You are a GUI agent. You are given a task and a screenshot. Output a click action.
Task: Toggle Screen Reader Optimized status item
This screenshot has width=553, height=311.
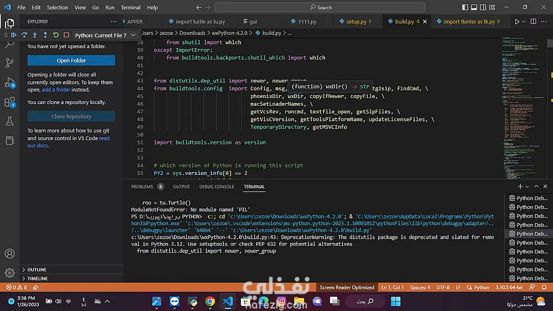click(x=347, y=287)
